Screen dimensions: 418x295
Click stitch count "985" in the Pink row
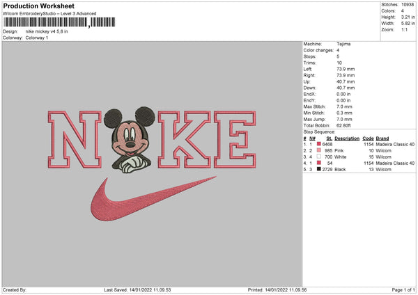pos(328,151)
